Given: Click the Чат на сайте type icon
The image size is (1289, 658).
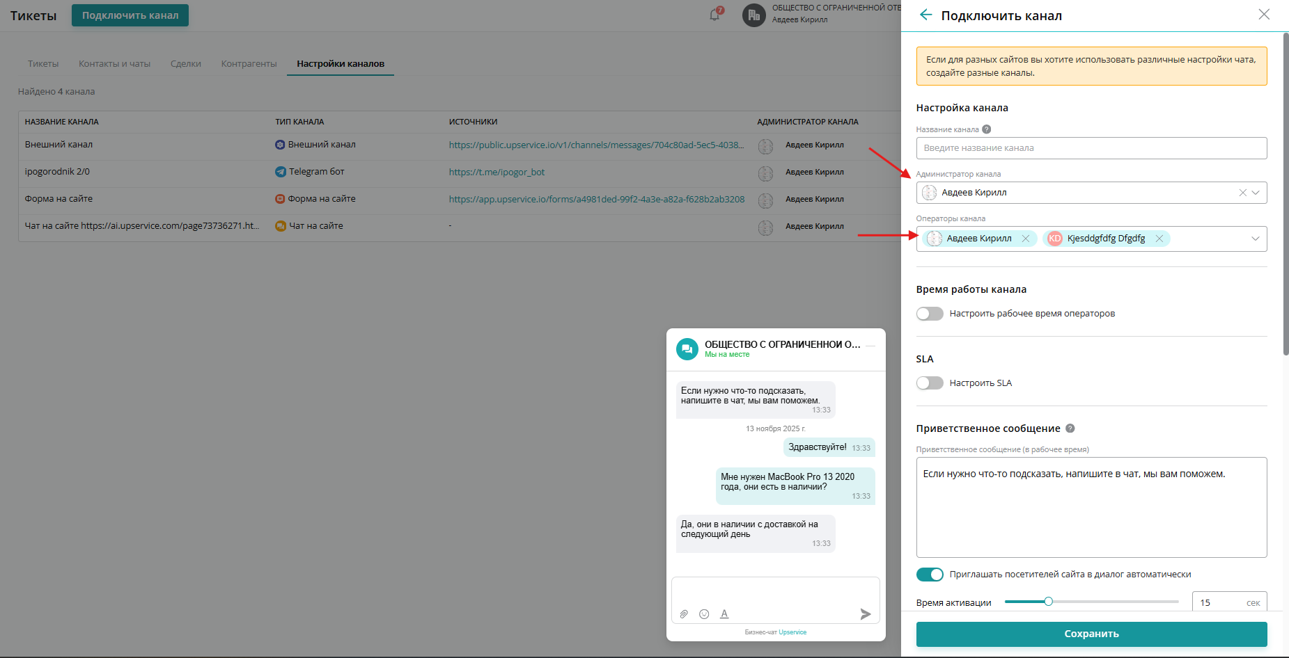Looking at the screenshot, I should [x=280, y=226].
